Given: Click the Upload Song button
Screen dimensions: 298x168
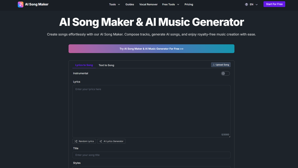Looking at the screenshot, I should 221,65.
